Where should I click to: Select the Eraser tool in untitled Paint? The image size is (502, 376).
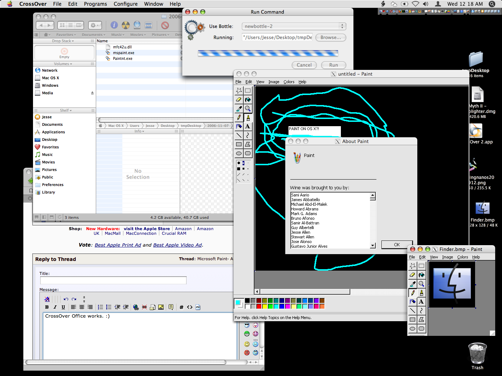[x=239, y=100]
